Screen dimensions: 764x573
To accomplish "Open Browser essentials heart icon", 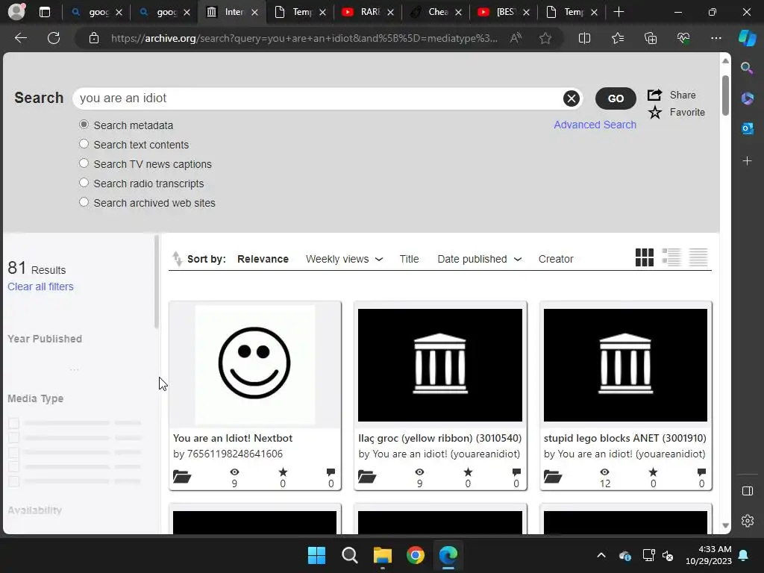I will pos(683,38).
